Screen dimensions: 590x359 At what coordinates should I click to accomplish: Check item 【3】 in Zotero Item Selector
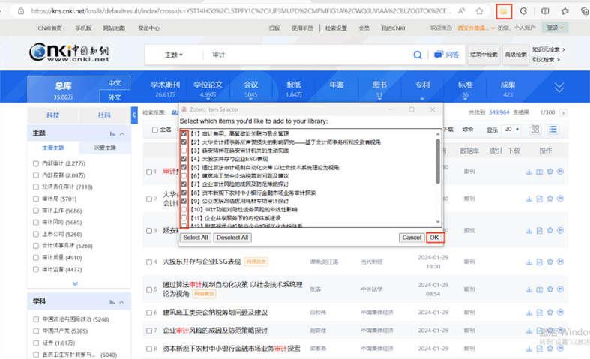(184, 151)
